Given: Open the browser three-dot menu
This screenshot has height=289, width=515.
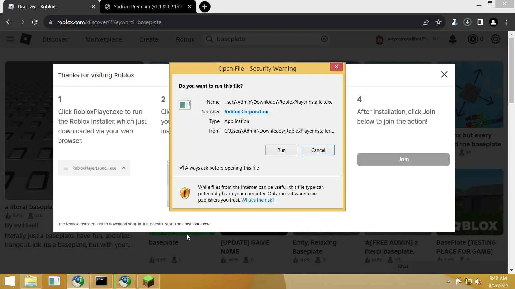Looking at the screenshot, I should coord(506,22).
